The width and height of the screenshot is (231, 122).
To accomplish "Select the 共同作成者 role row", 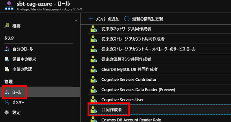I will point(160,110).
